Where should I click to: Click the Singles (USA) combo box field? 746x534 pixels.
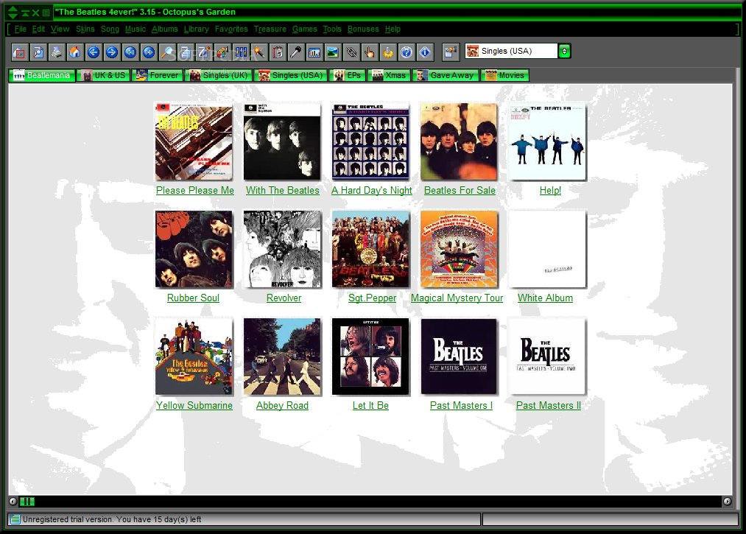click(511, 51)
